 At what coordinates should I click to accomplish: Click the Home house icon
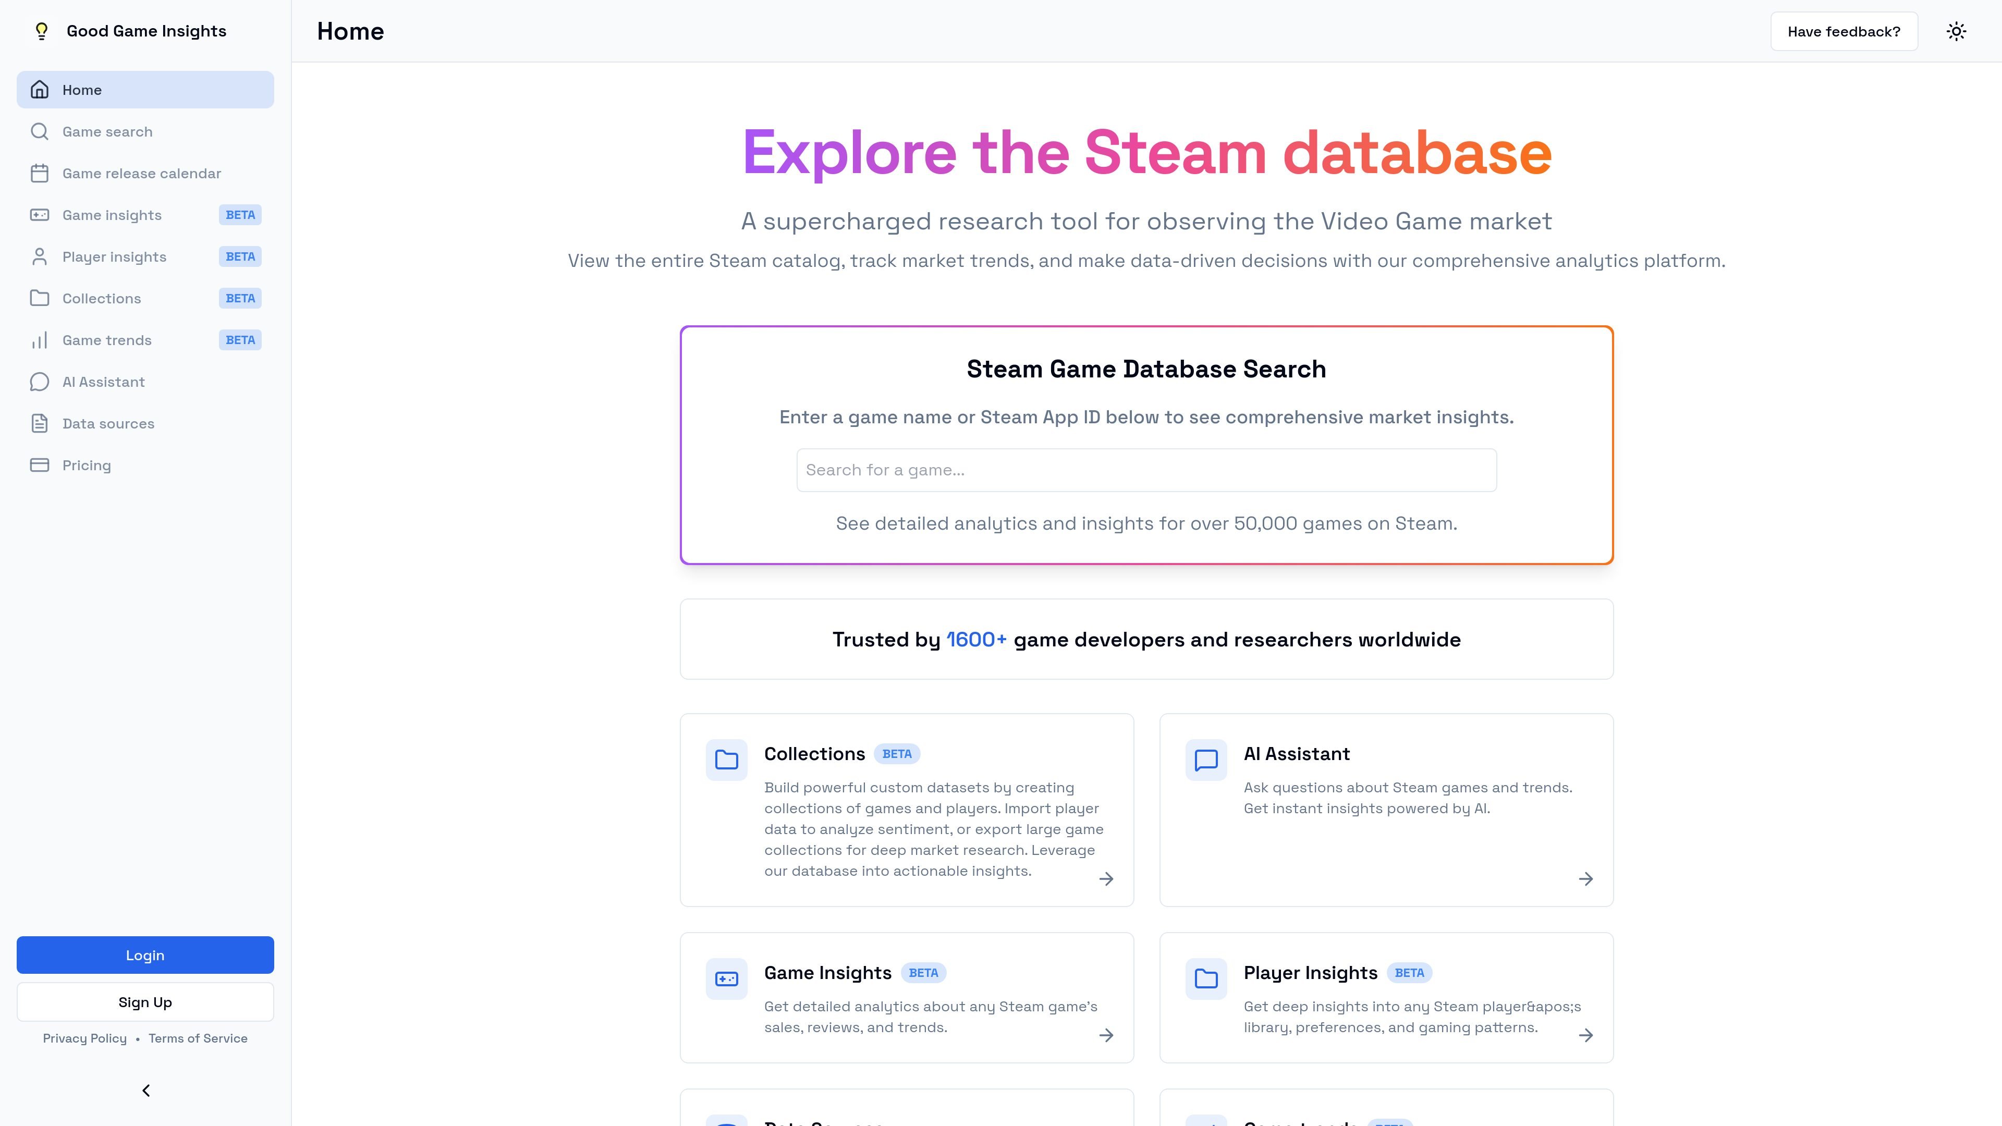tap(40, 90)
